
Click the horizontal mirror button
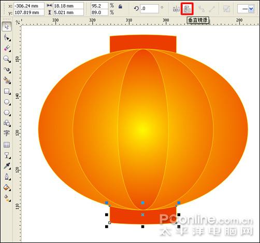point(176,9)
